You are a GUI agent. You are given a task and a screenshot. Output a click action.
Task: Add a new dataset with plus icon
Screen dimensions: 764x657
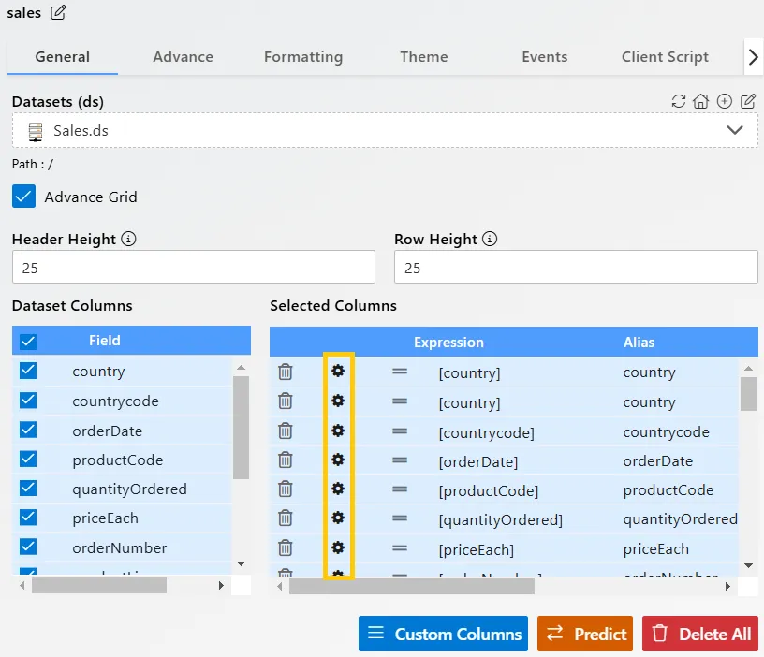[725, 101]
